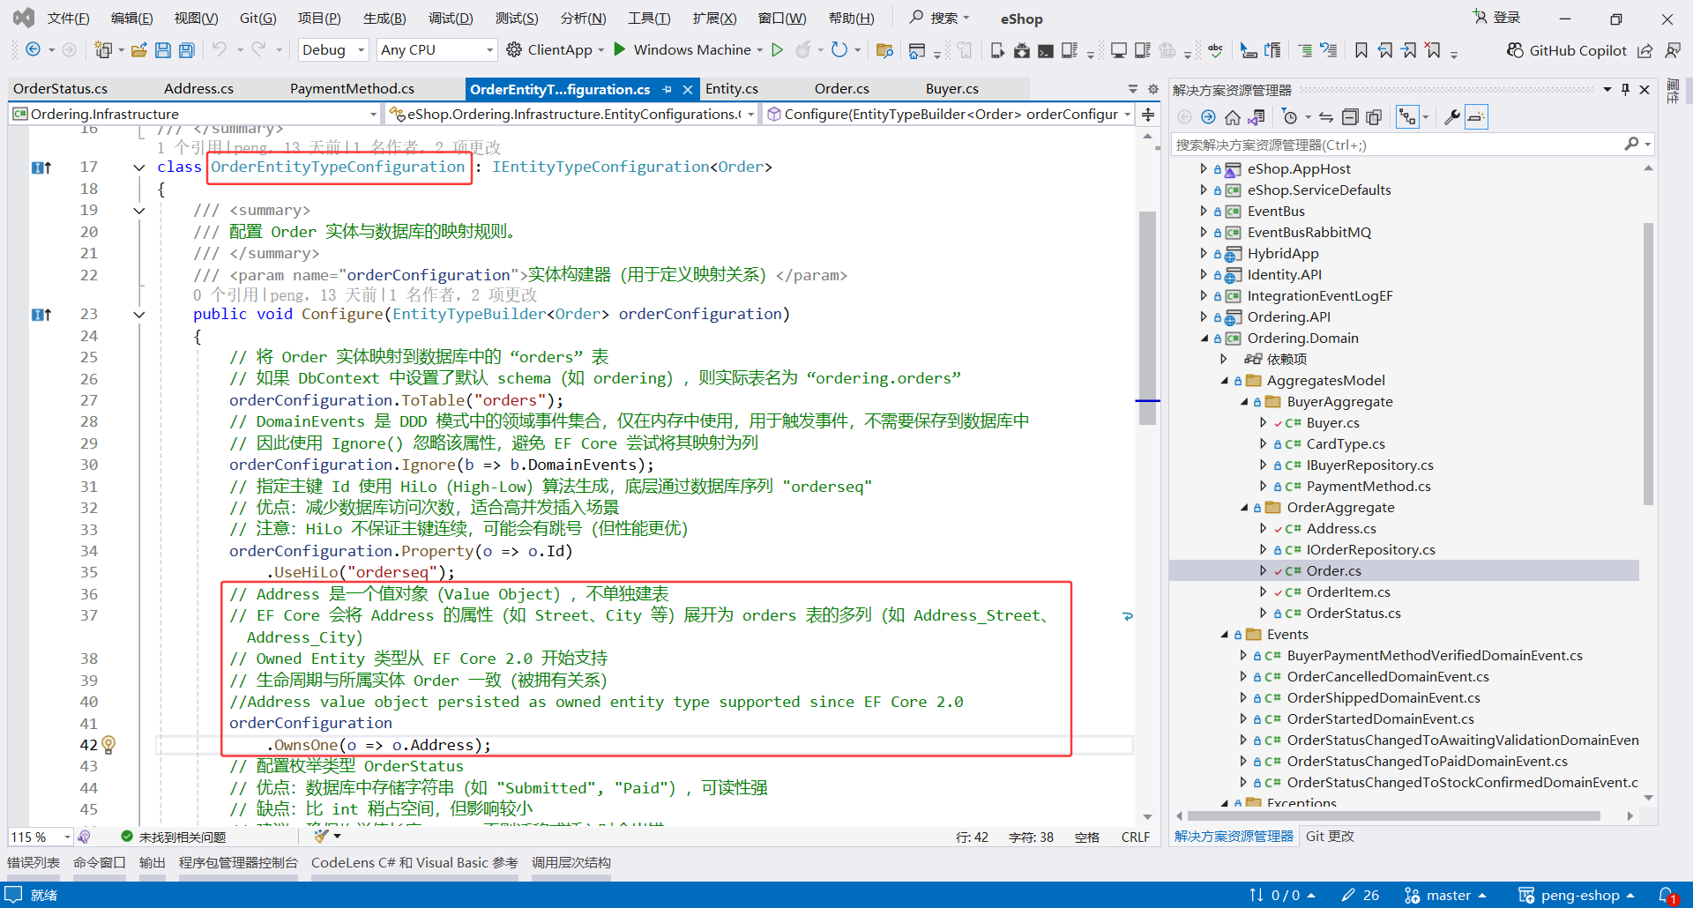1693x908 pixels.
Task: Toggle Solution Explorer Preview Selected Items button
Action: click(x=1476, y=116)
